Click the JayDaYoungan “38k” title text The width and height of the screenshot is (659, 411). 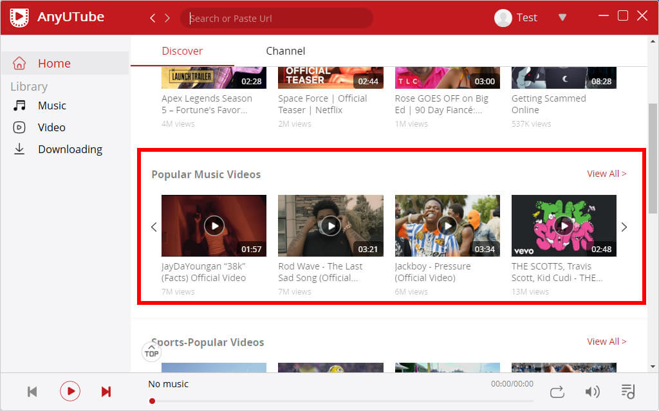pos(204,272)
